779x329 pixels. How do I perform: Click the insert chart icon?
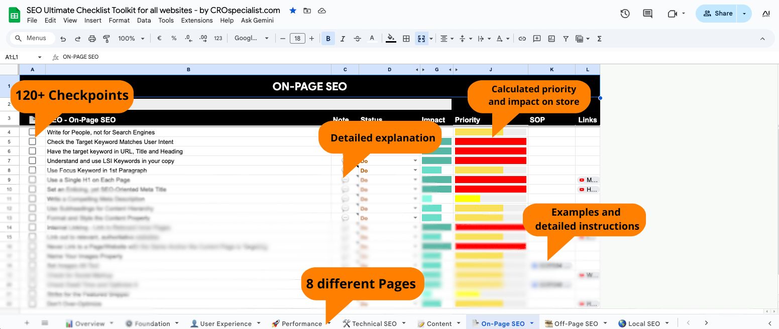551,39
